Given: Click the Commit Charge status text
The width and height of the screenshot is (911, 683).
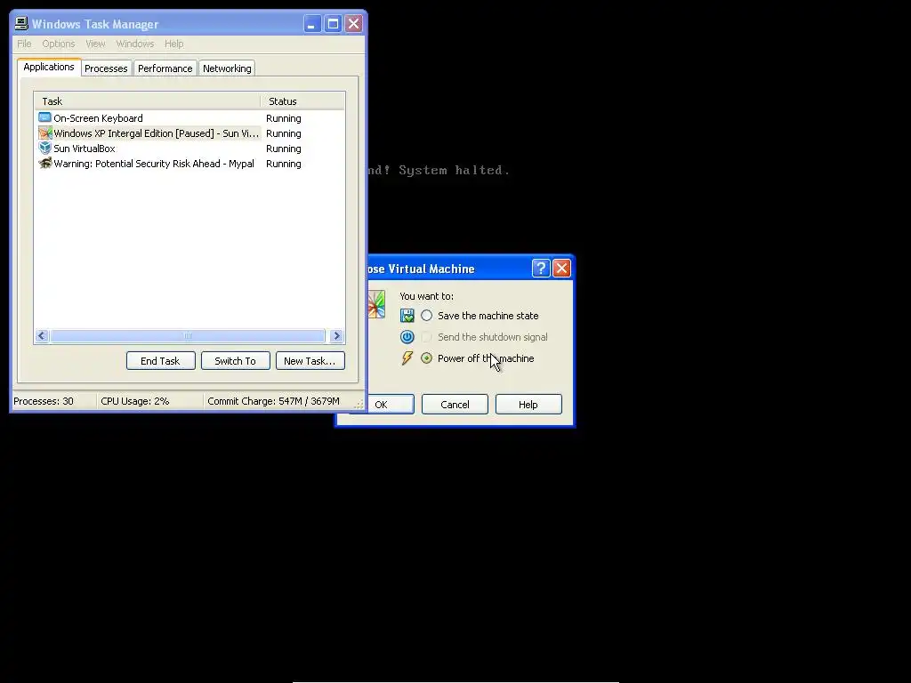Looking at the screenshot, I should click(273, 401).
